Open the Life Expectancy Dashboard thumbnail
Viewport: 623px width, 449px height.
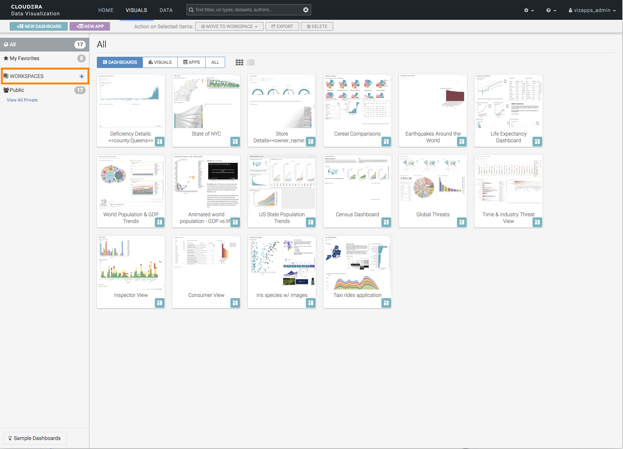508,102
